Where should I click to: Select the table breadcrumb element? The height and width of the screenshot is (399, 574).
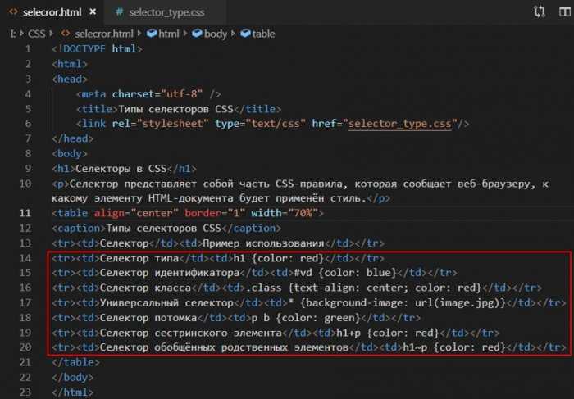point(263,34)
